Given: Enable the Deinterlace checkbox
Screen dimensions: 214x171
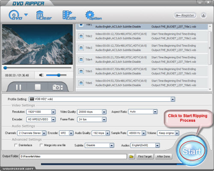Looking at the screenshot, I should [16, 145].
